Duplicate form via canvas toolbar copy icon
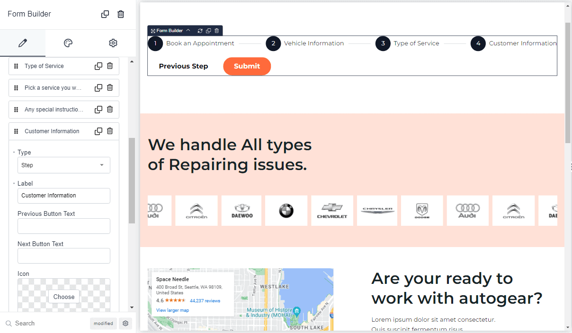Viewport: 572px width, 333px height. (x=208, y=31)
